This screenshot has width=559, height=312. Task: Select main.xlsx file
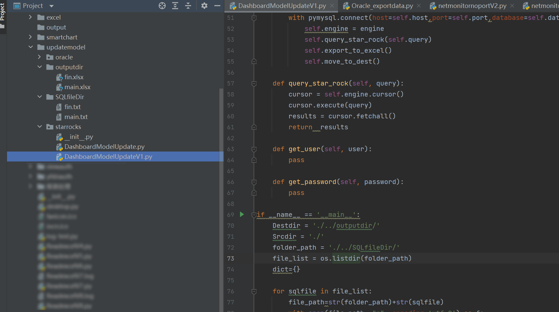point(77,87)
